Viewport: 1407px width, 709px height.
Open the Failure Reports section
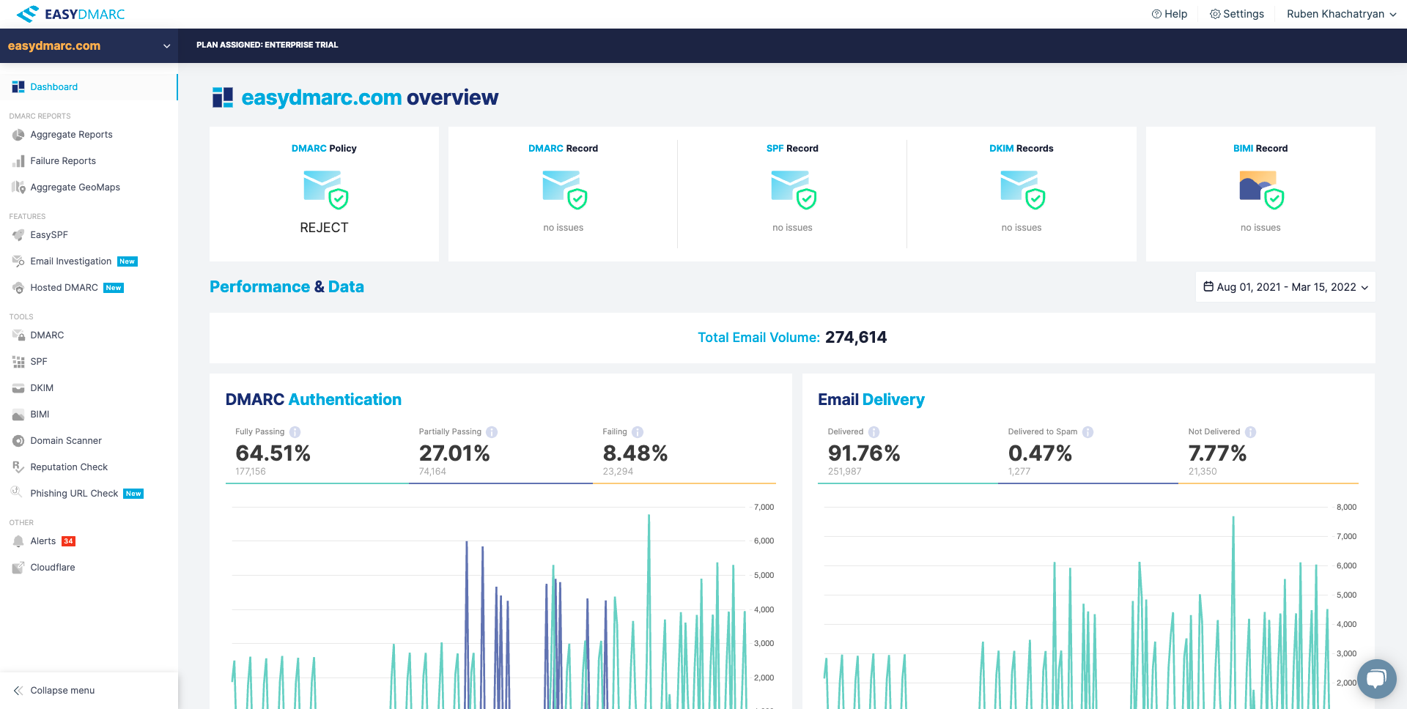click(62, 161)
